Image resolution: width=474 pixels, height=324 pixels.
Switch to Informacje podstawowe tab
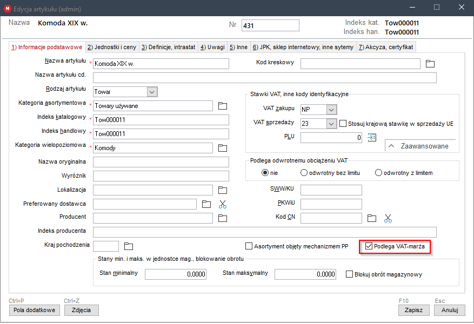coord(47,47)
